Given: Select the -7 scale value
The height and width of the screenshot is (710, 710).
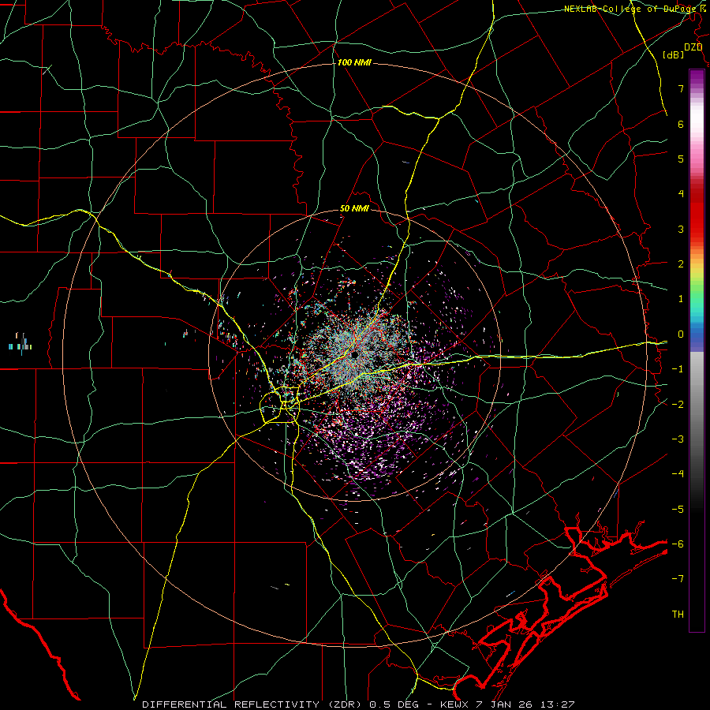Looking at the screenshot, I should coord(678,579).
